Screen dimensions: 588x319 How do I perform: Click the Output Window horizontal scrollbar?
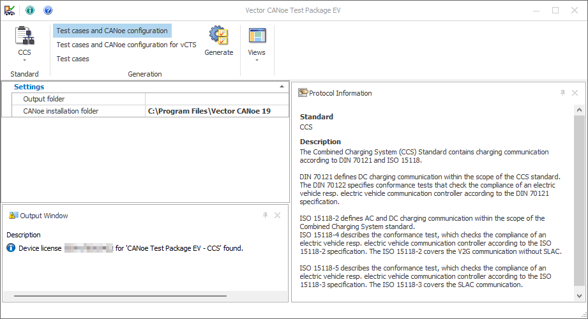(x=120, y=296)
